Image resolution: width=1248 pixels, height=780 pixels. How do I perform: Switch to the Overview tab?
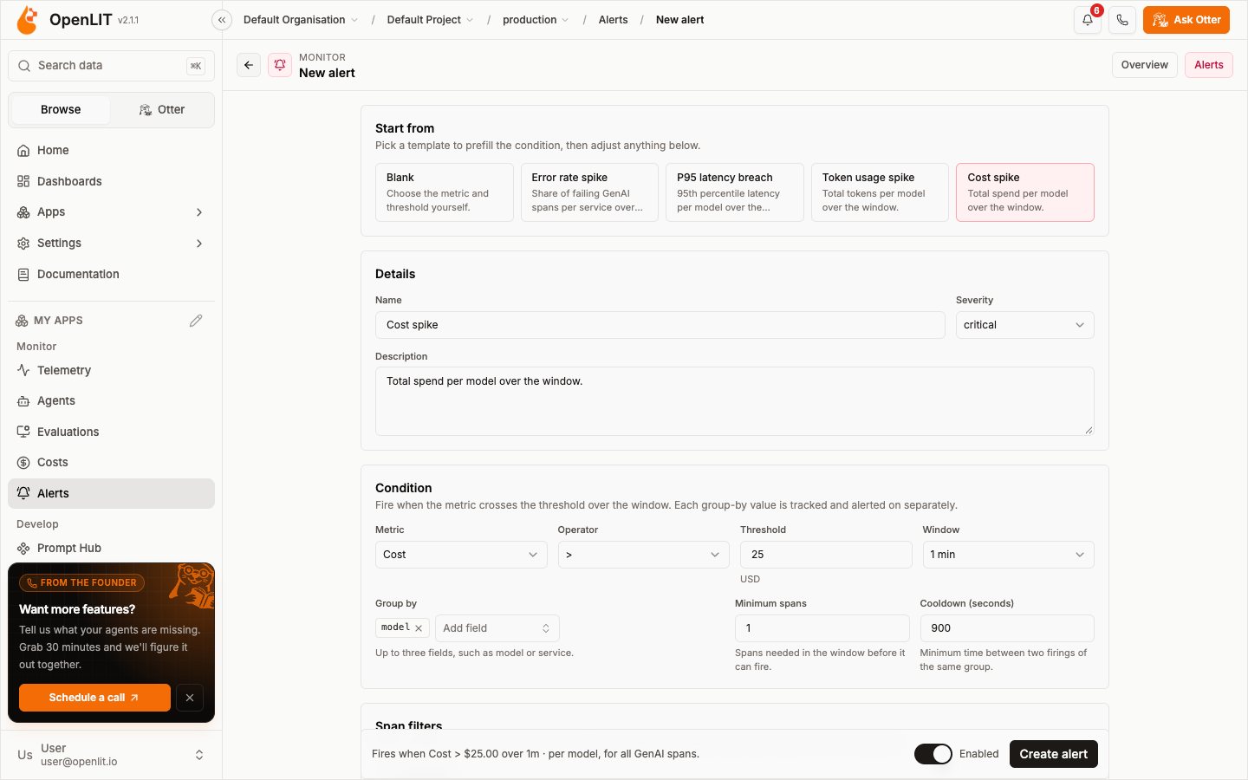[x=1145, y=65]
